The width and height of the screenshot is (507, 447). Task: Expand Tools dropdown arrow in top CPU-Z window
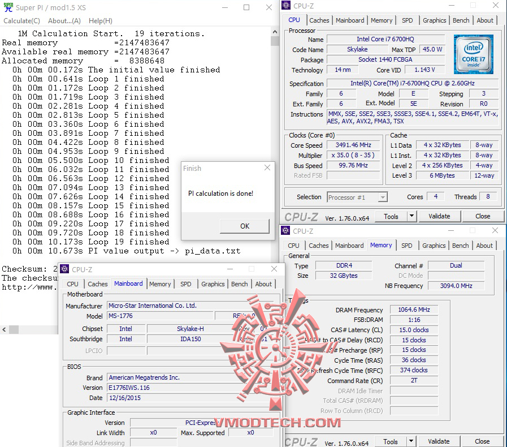(411, 216)
